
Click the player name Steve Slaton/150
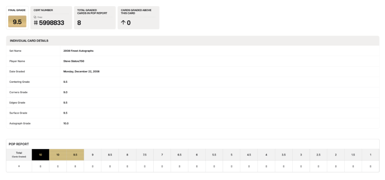pos(74,61)
